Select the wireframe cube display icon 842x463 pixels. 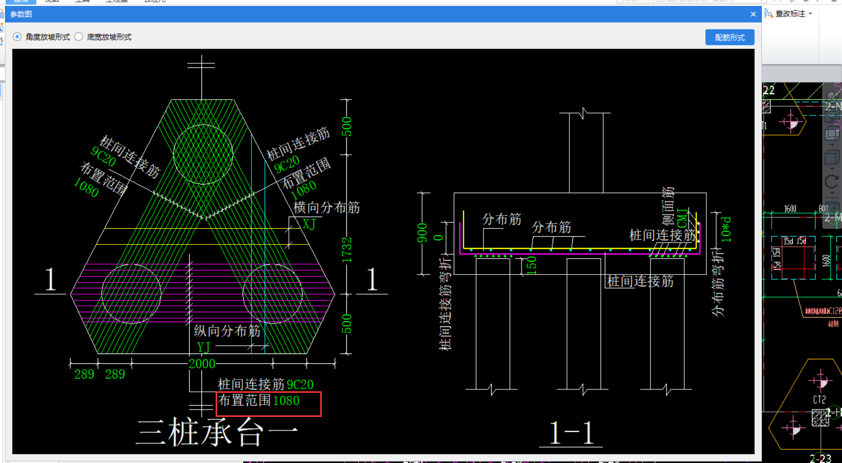(832, 134)
